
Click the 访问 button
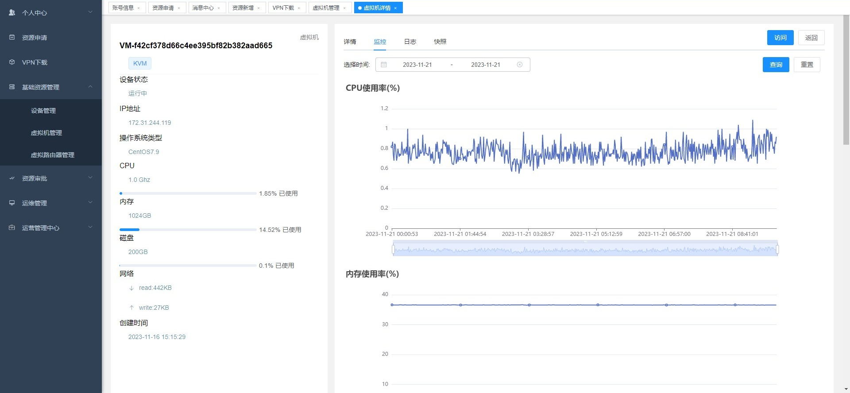coord(780,38)
